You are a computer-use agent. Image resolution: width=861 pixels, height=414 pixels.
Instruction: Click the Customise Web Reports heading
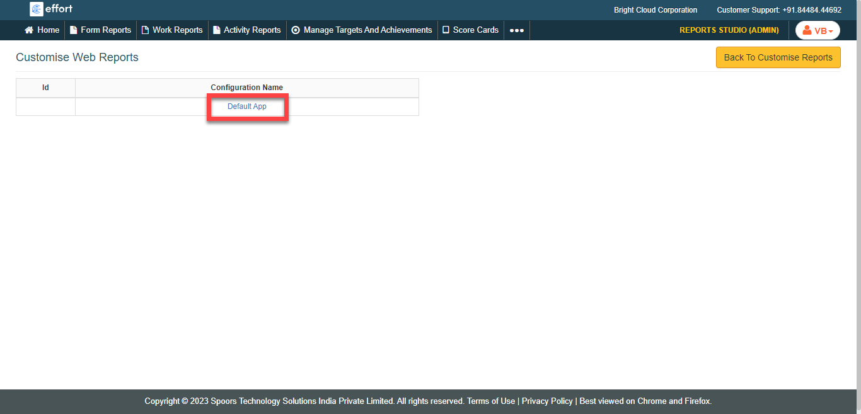click(77, 57)
